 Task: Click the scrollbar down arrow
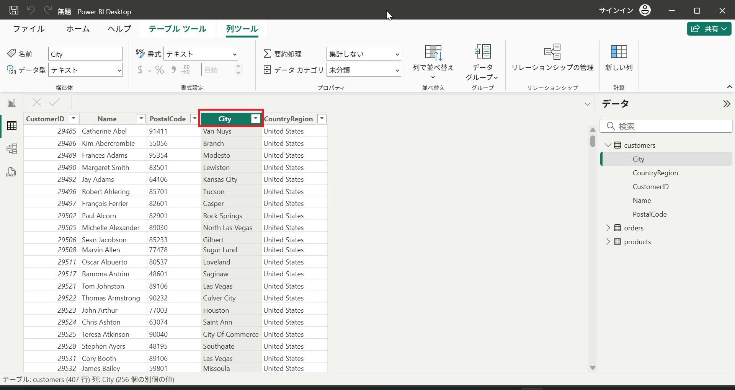593,368
